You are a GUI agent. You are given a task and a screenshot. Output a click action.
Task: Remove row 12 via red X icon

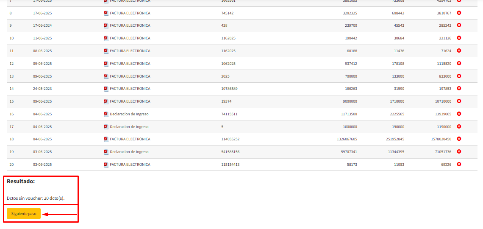point(459,63)
